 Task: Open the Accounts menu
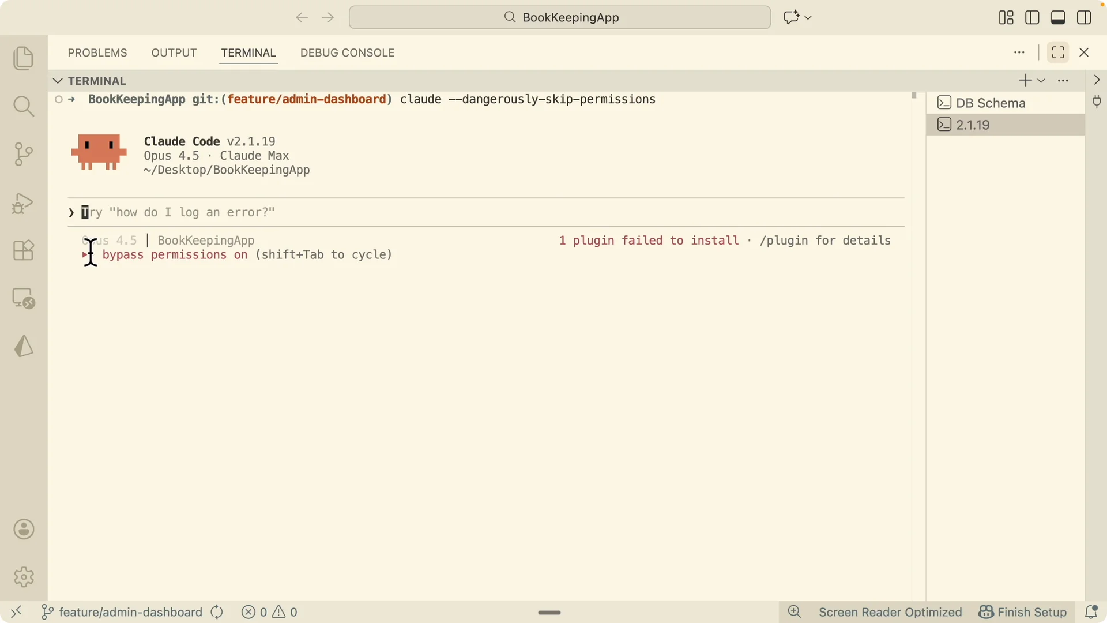(24, 529)
